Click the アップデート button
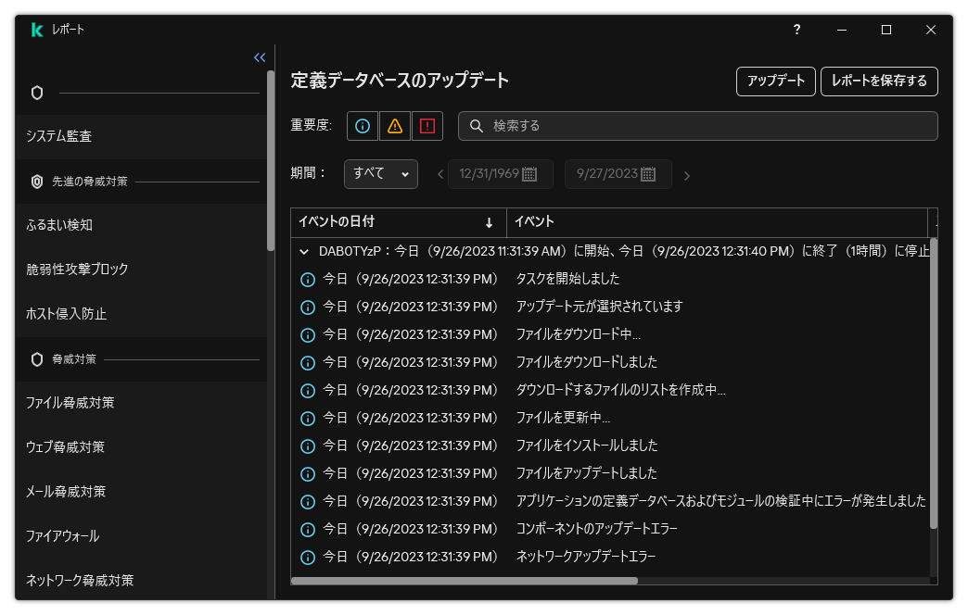 click(x=776, y=82)
